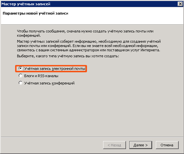The width and height of the screenshot is (184, 154).
Task: Click the Учётная запись электронной почты label text
Action: coord(55,69)
